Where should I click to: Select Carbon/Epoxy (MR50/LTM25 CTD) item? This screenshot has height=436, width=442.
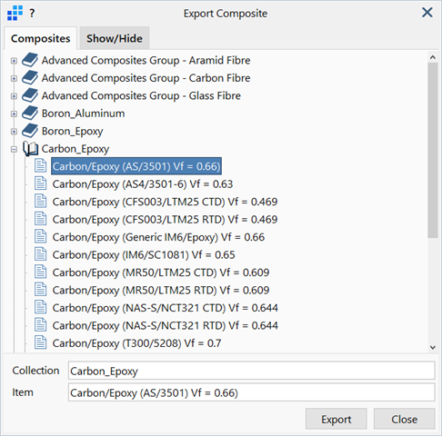[x=161, y=272]
